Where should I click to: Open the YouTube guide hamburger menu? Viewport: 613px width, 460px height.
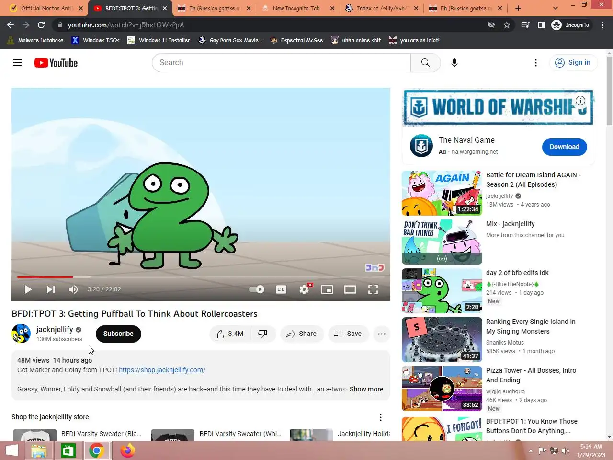point(17,63)
